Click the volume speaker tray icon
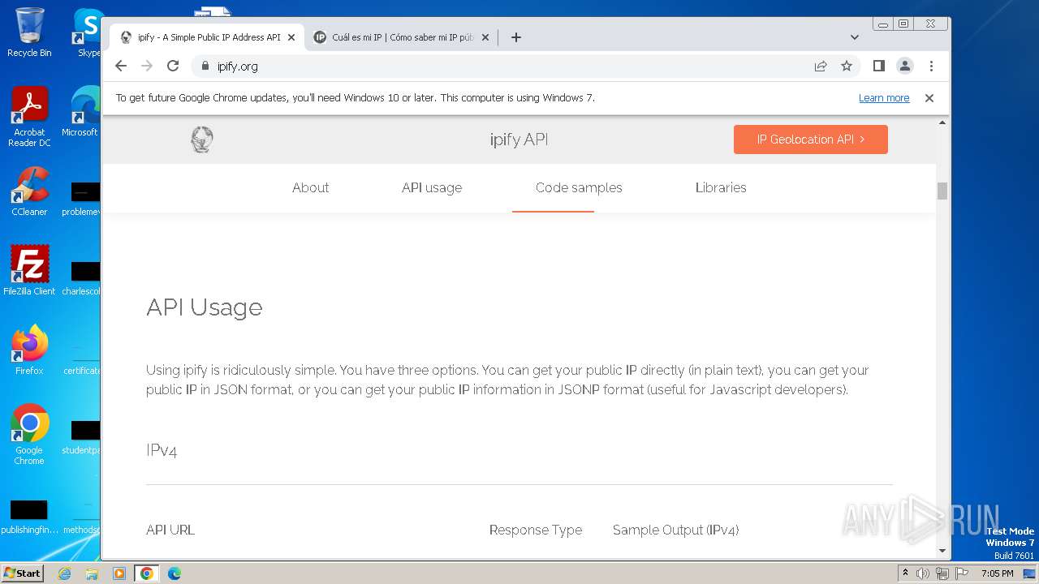This screenshot has height=584, width=1039. coord(923,573)
